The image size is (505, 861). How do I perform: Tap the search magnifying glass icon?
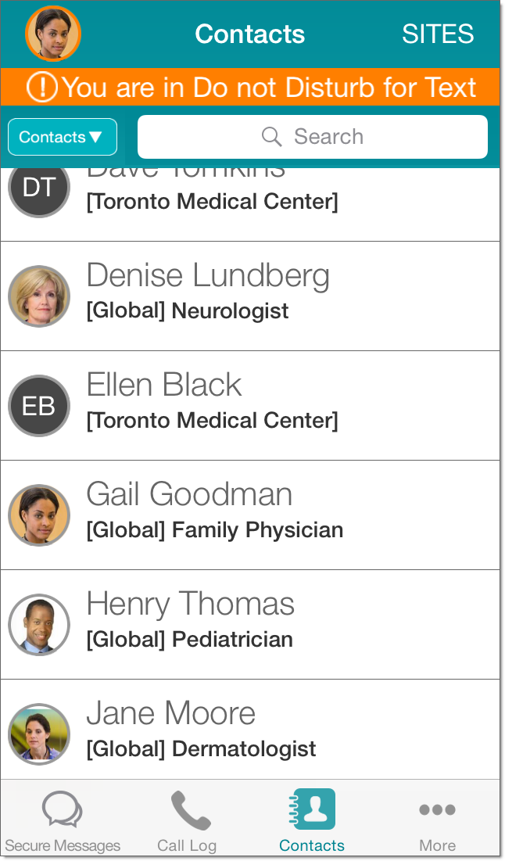pyautogui.click(x=271, y=137)
